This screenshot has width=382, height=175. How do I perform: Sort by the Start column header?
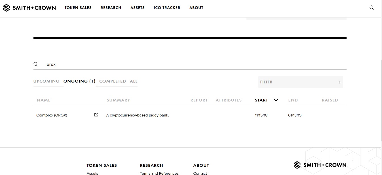261,100
